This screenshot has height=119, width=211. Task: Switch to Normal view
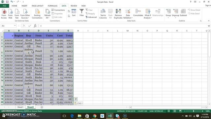pos(168,111)
